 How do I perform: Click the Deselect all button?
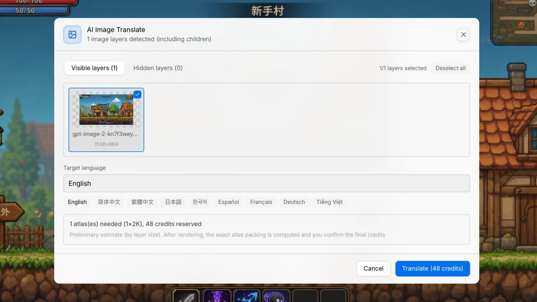(451, 68)
